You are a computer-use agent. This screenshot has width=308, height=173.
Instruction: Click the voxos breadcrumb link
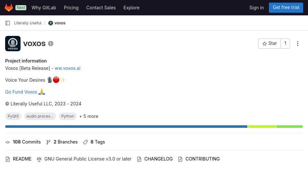pos(60,23)
